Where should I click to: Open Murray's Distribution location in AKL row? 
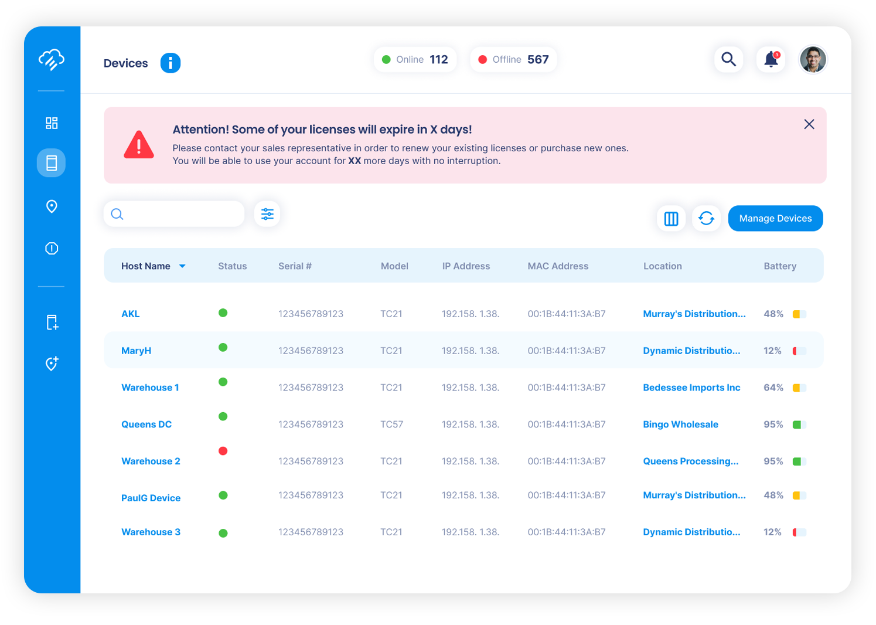(x=694, y=314)
